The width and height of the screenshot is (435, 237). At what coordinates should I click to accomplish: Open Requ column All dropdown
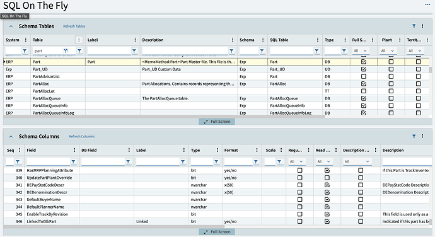click(x=296, y=161)
